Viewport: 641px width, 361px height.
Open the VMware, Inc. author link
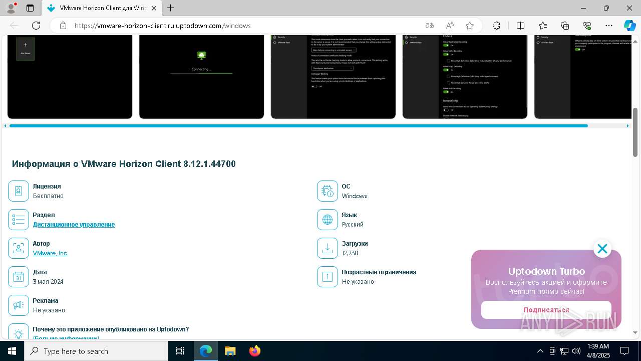(51, 253)
